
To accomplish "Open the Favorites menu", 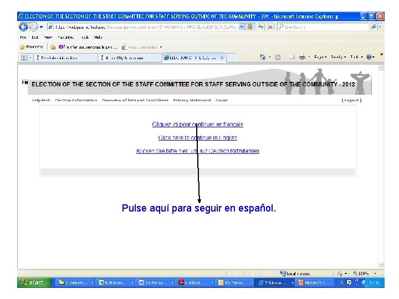I will point(65,38).
